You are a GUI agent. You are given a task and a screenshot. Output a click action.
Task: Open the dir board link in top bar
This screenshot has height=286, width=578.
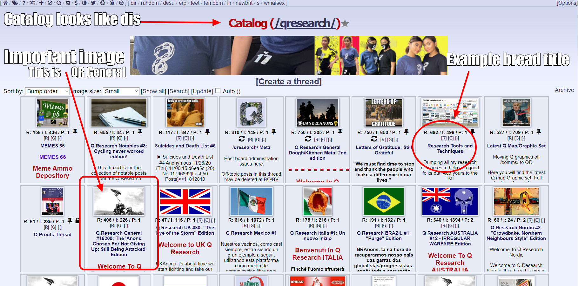[x=133, y=3]
